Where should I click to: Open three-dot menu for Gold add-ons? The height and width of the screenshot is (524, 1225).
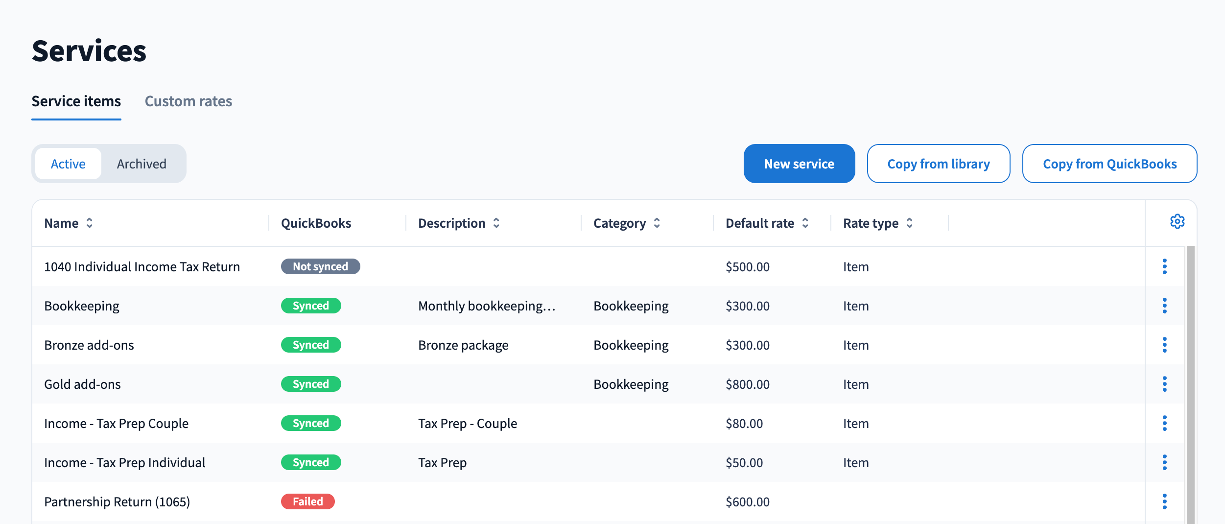pyautogui.click(x=1164, y=384)
